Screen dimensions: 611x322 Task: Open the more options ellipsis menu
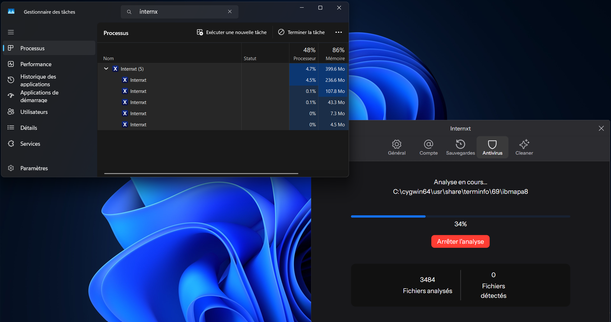(x=338, y=32)
